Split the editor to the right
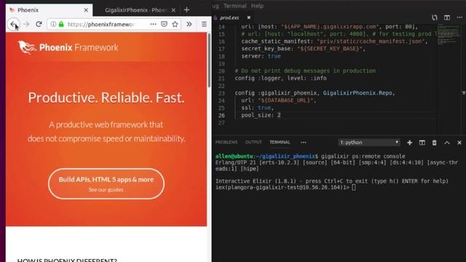This screenshot has height=262, width=466. (x=447, y=17)
